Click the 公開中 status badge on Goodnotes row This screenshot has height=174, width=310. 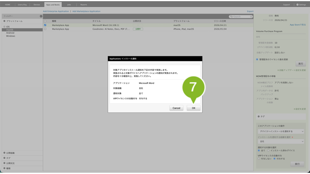pos(138,29)
